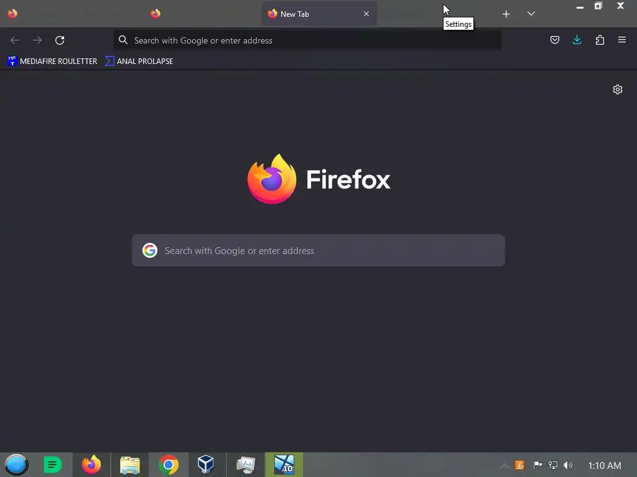Open the Firefox hamburger menu
Screen dimensions: 637x477
click(622, 40)
